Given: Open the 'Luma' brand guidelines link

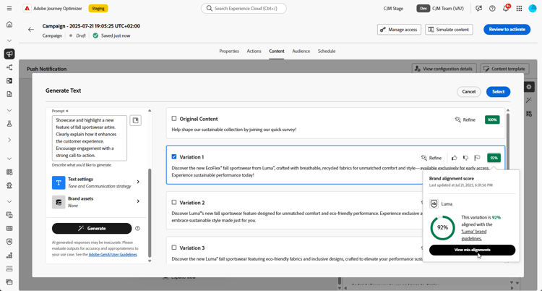Looking at the screenshot, I should point(474,235).
